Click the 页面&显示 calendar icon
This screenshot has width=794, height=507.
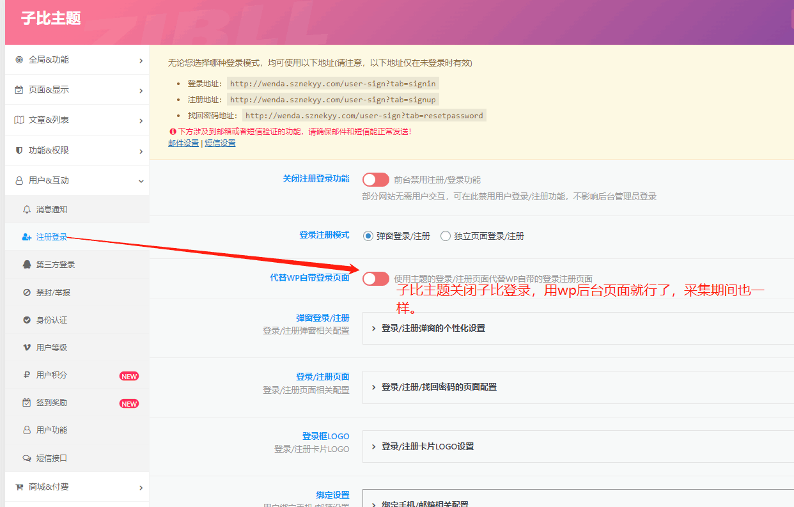[x=19, y=90]
